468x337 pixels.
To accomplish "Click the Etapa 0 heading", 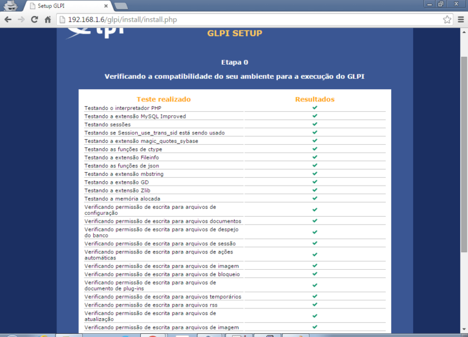I will point(235,62).
